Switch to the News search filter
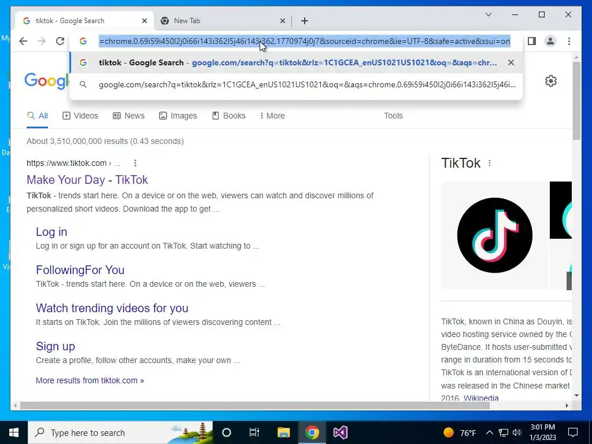Screen dimensions: 592x444 coord(129,116)
